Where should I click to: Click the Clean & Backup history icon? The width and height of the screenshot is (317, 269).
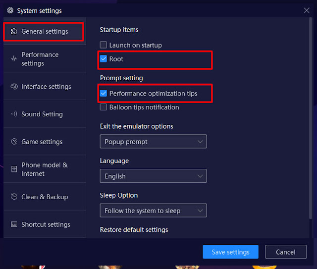[x=14, y=197]
